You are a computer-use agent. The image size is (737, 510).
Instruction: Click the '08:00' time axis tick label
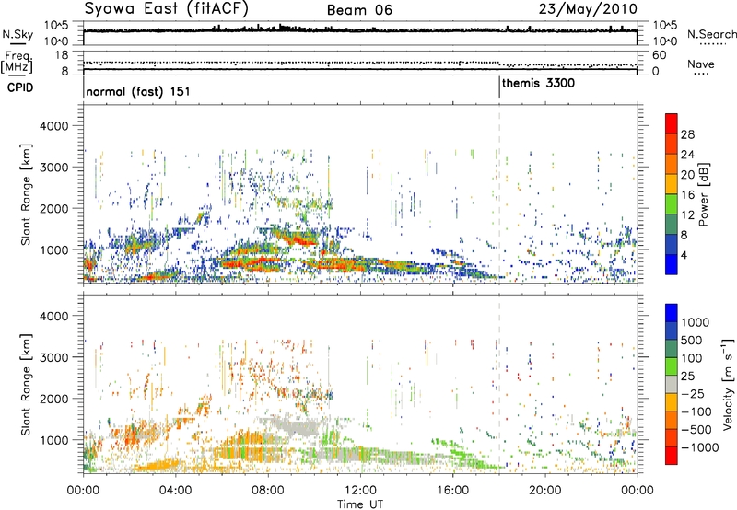click(268, 491)
